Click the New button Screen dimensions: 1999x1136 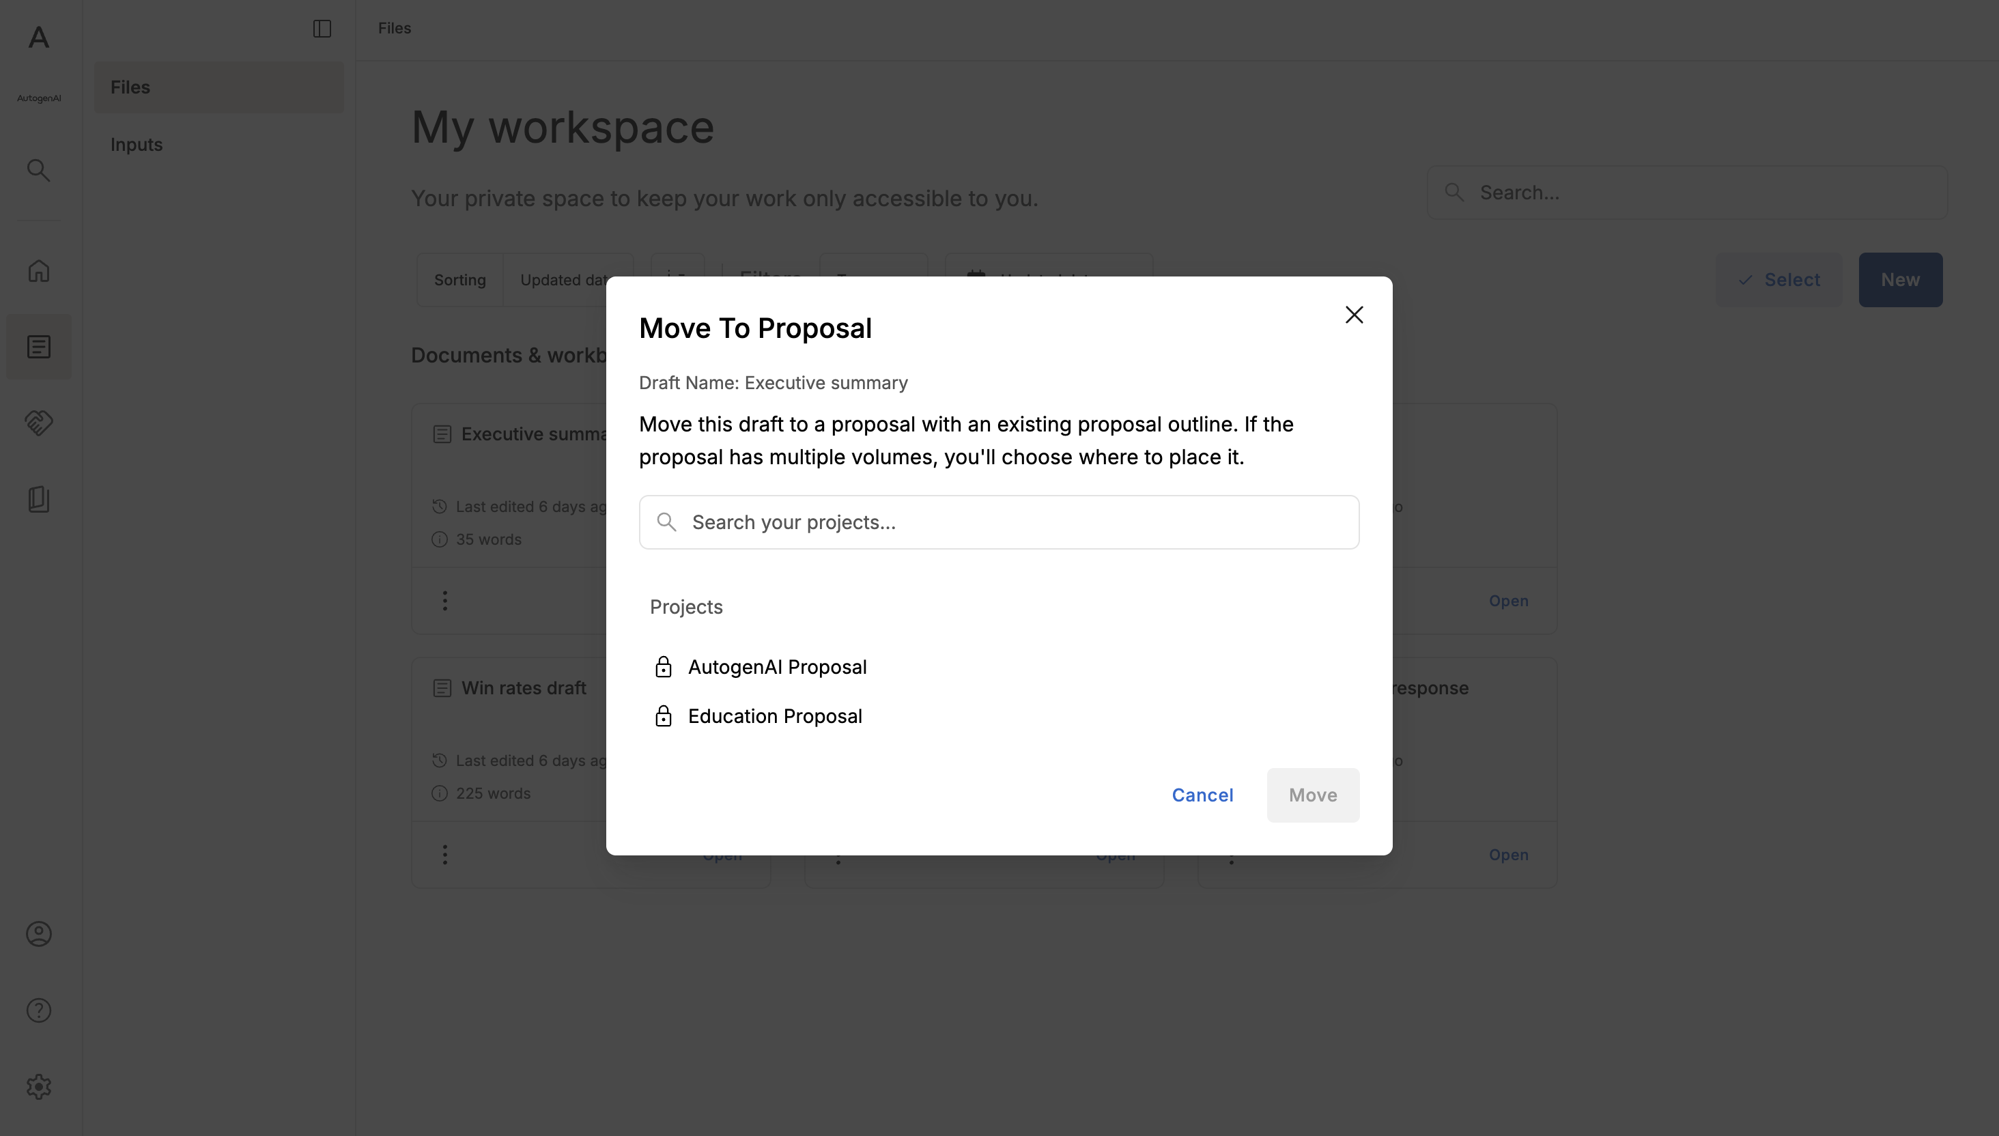[x=1900, y=280]
